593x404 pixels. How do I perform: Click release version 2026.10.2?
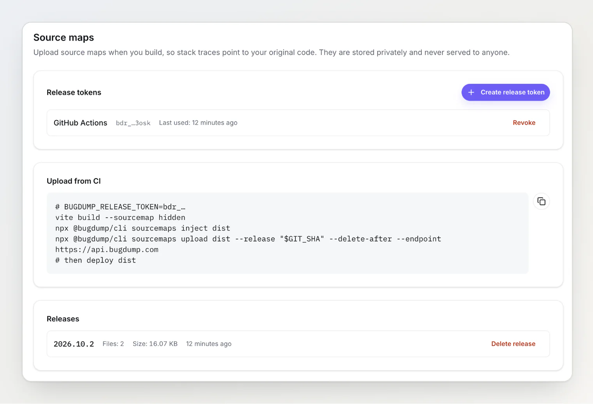pos(74,344)
